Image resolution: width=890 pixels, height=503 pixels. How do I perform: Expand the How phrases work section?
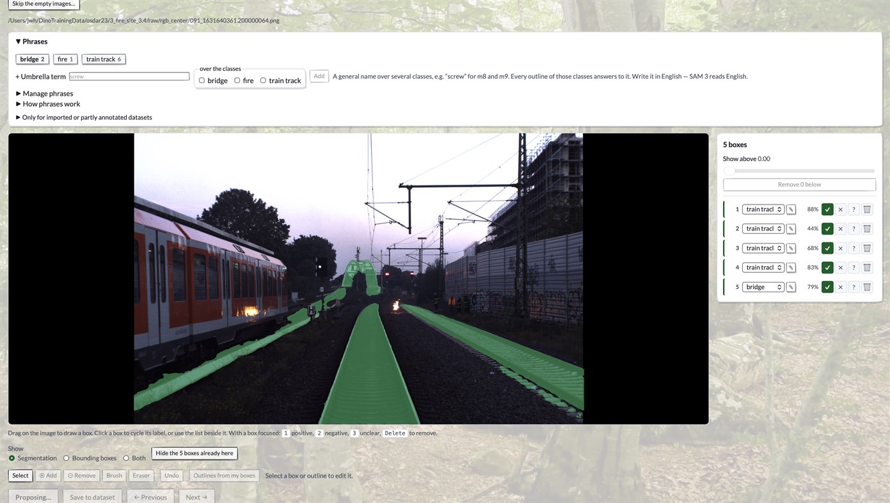(48, 104)
